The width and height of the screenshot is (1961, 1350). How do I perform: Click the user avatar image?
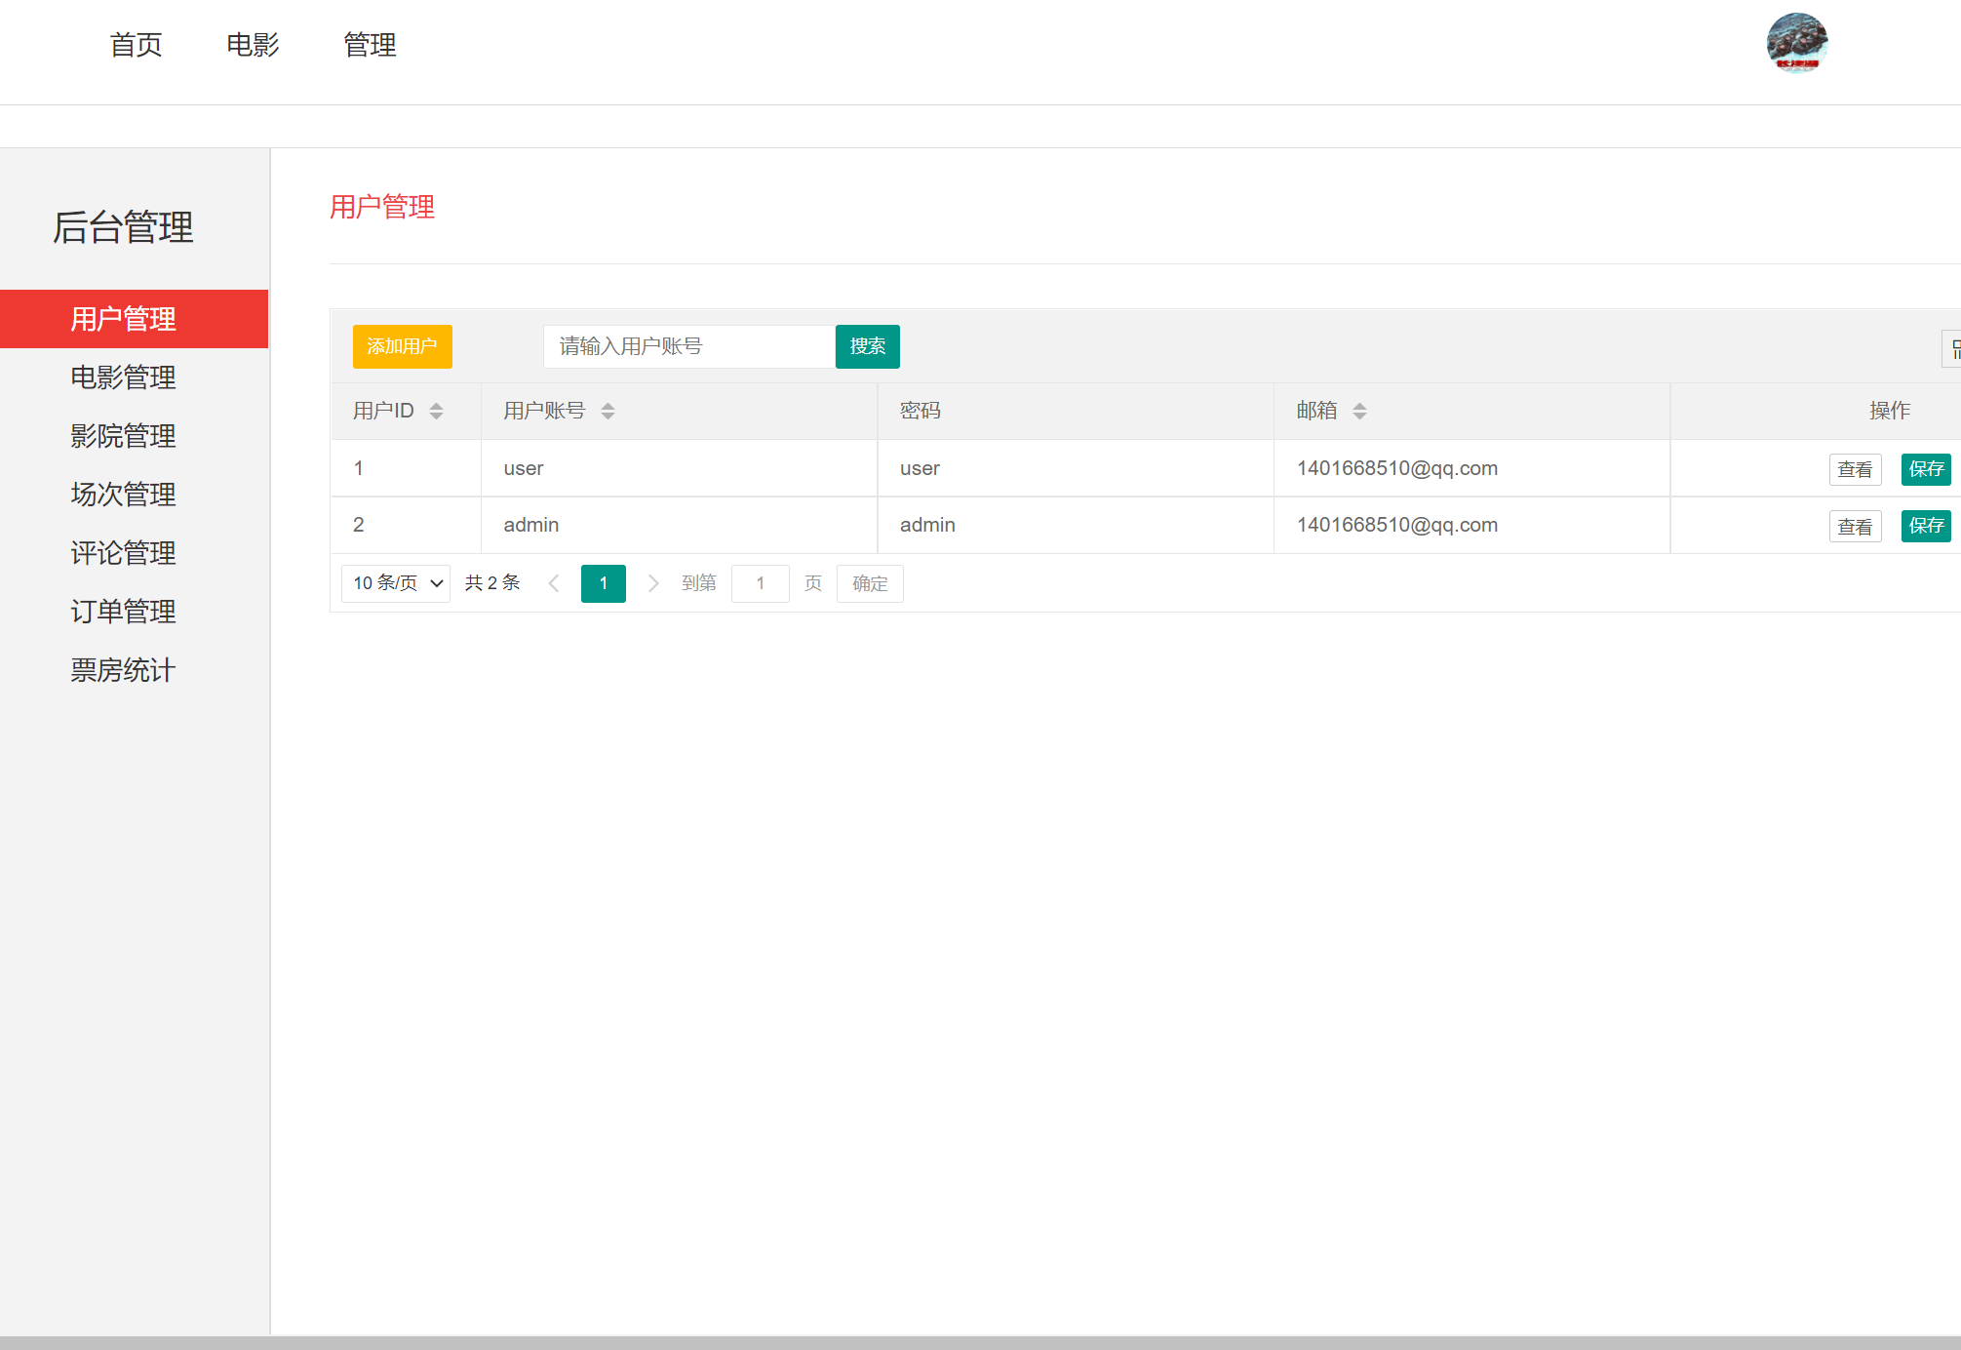1796,44
